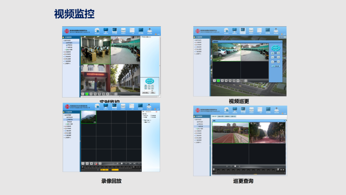Expand 报警管理 tree node in 实时监控 sidebar
Image resolution: width=346 pixels, height=195 pixels.
tap(64, 52)
